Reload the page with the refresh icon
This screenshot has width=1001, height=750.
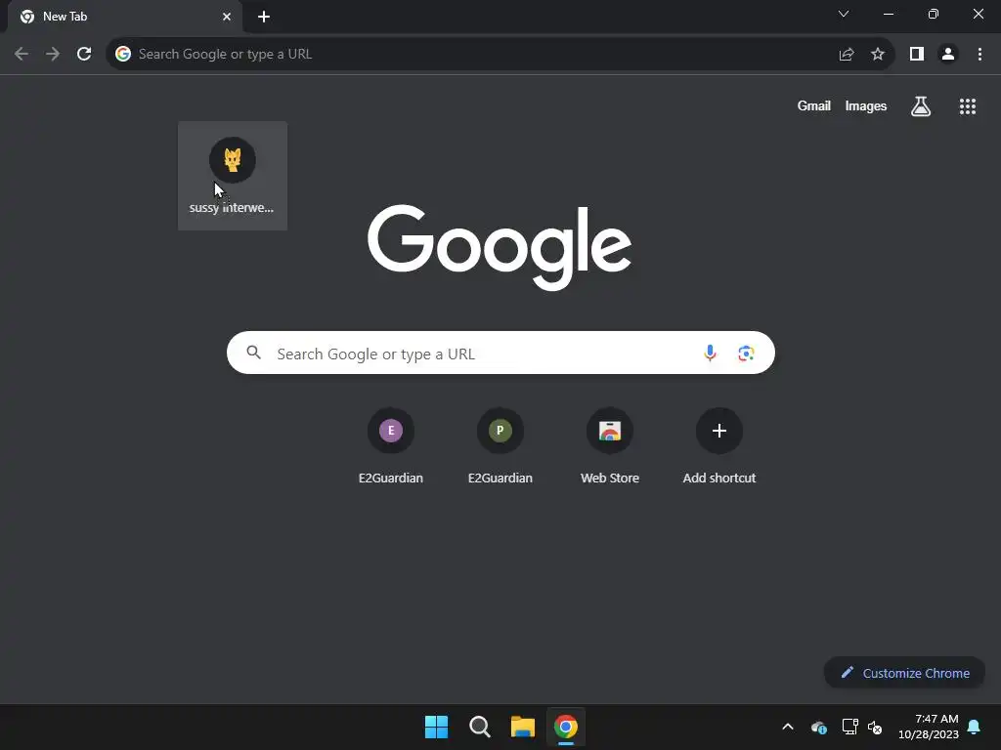(x=84, y=55)
